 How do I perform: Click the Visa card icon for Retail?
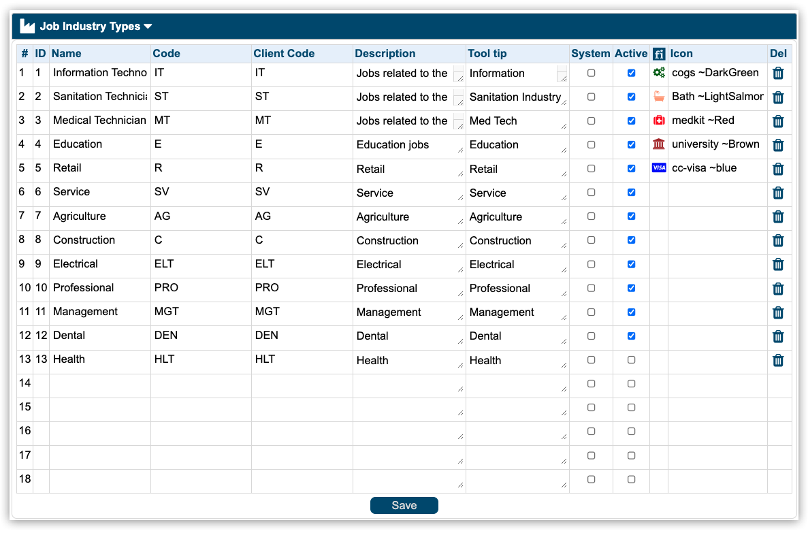[x=658, y=168]
